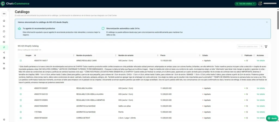This screenshot has height=122, width=279.
Task: Open the megaphone campaigns sidebar icon
Action: pos(4,37)
